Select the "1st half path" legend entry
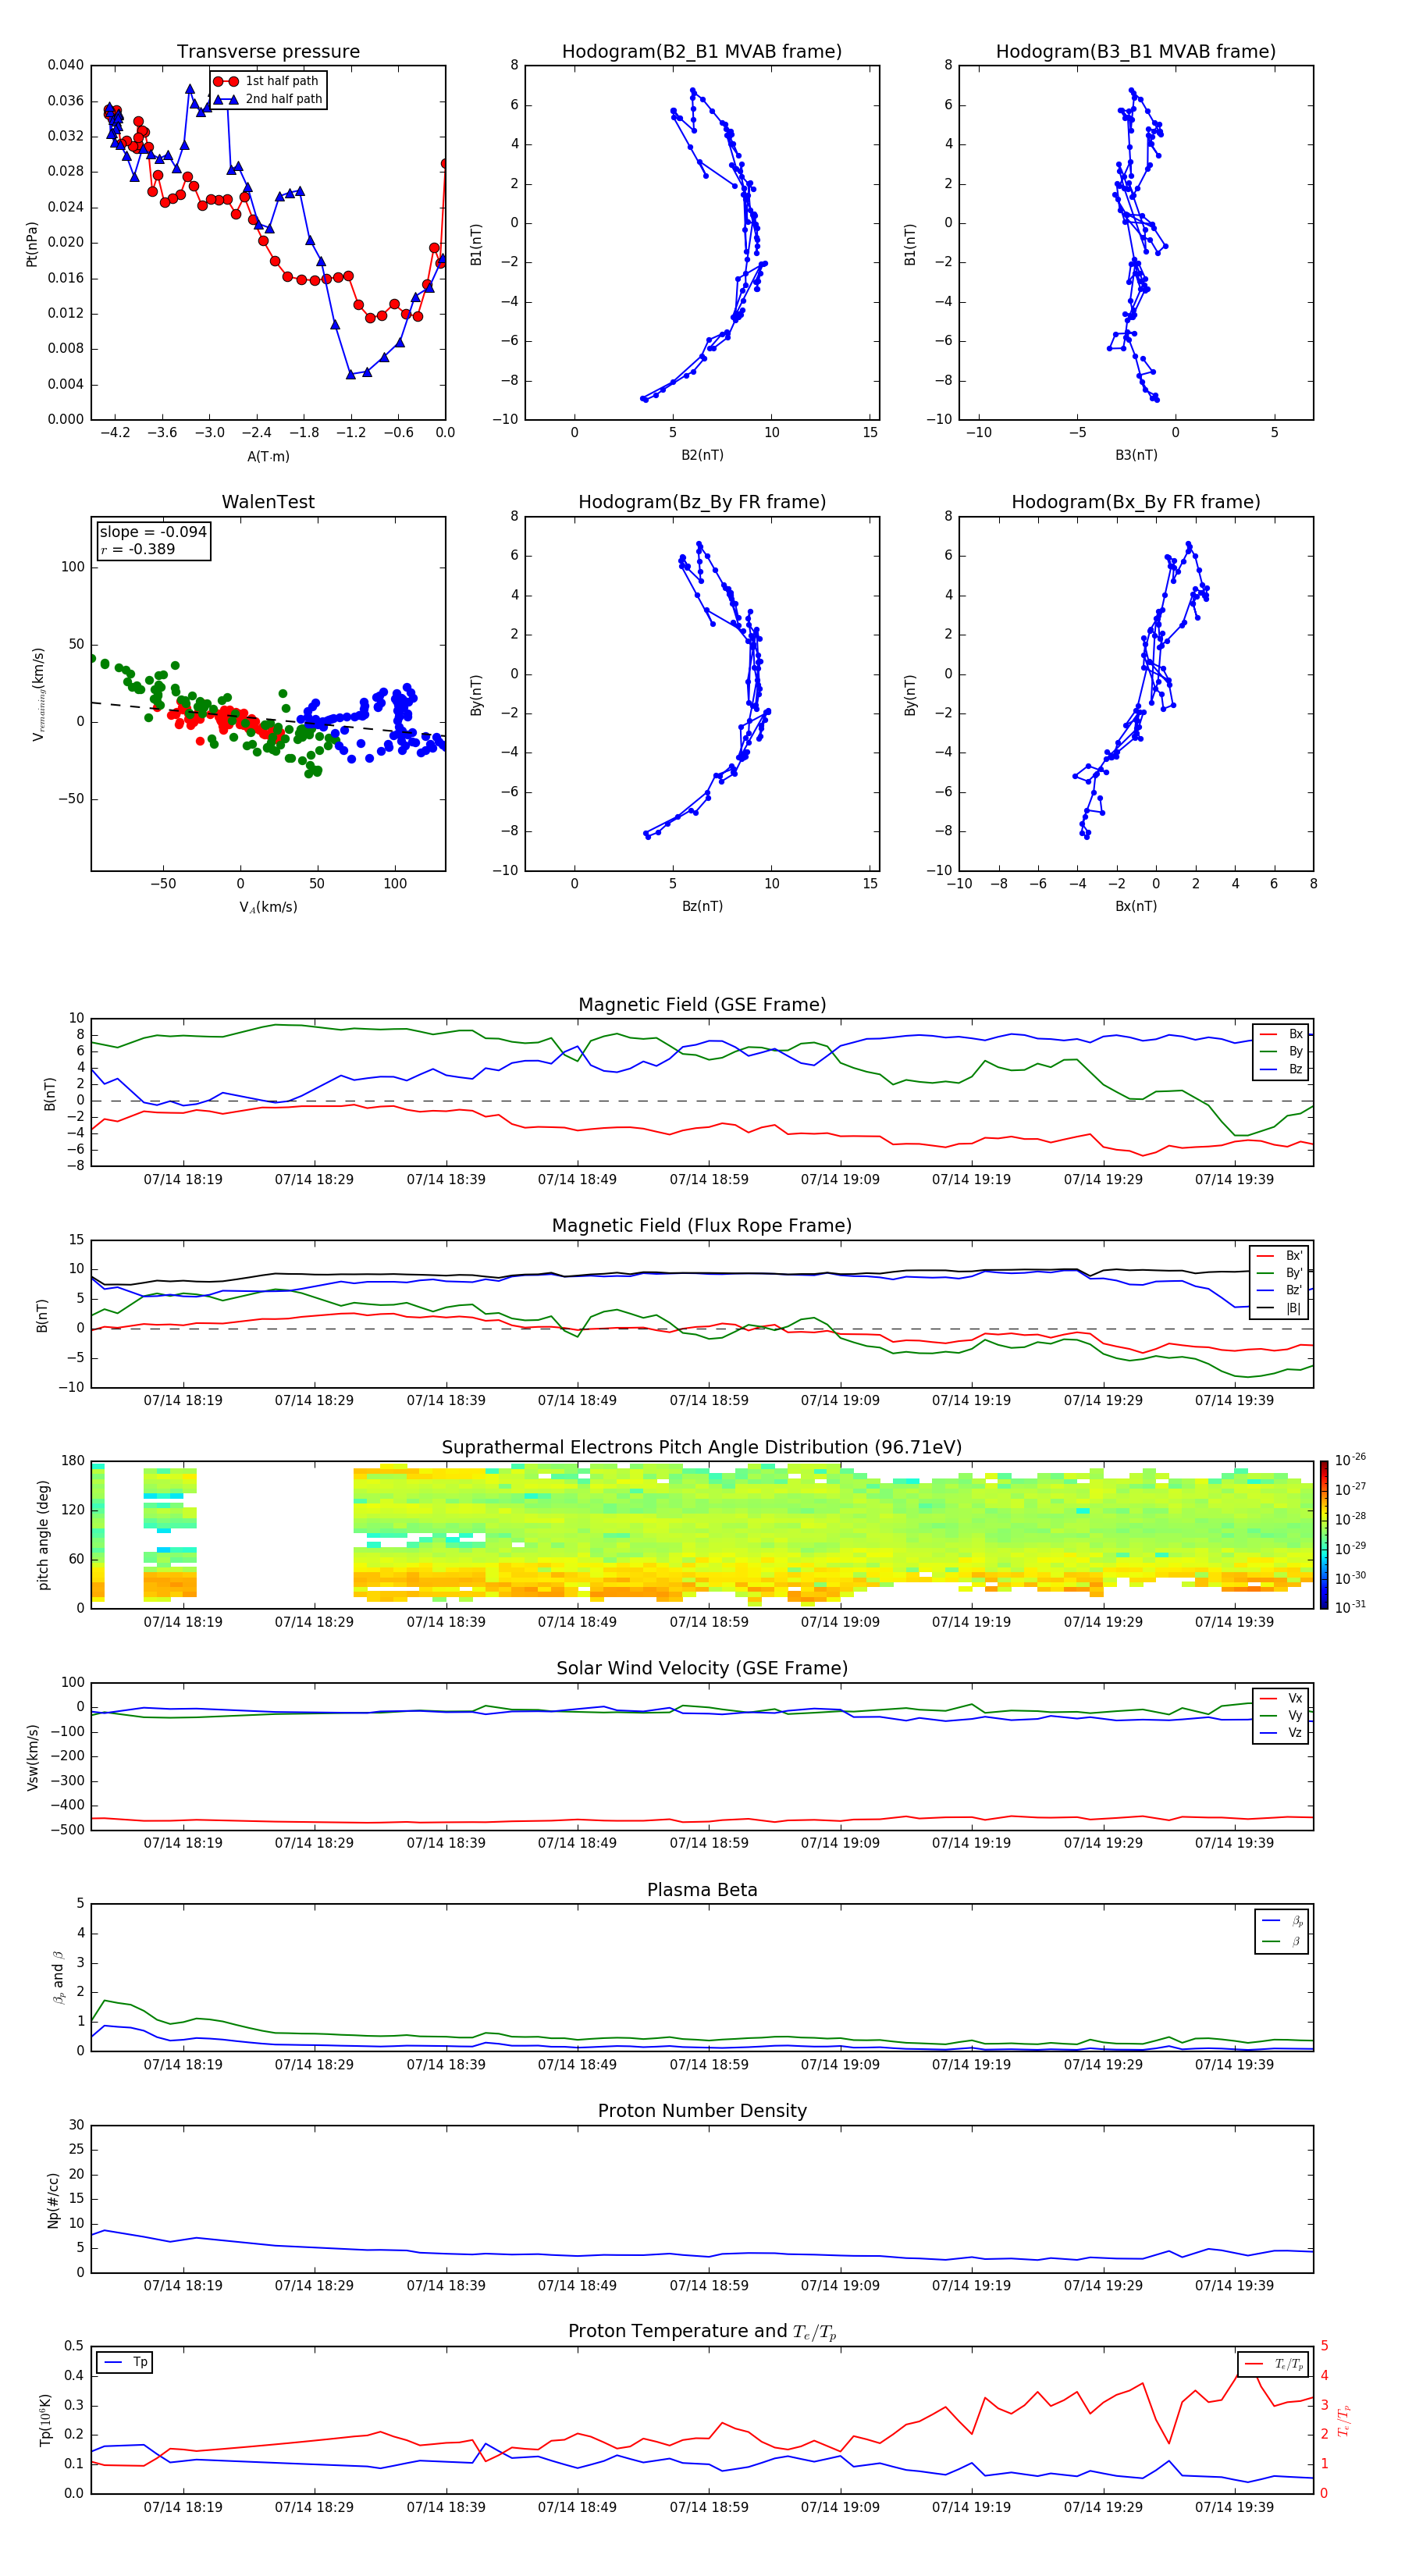Image resolution: width=1405 pixels, height=2576 pixels. 266,81
